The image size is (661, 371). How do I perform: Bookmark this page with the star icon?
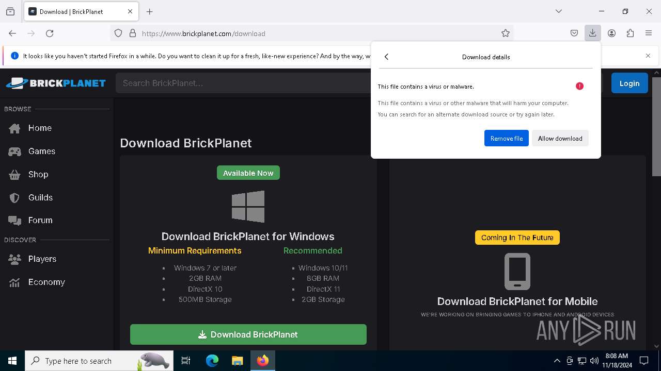[x=506, y=33]
